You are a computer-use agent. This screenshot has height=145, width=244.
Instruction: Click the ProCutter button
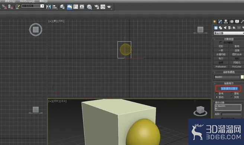click(237, 67)
